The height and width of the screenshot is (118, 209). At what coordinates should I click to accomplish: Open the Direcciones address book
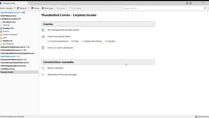tap(47, 8)
